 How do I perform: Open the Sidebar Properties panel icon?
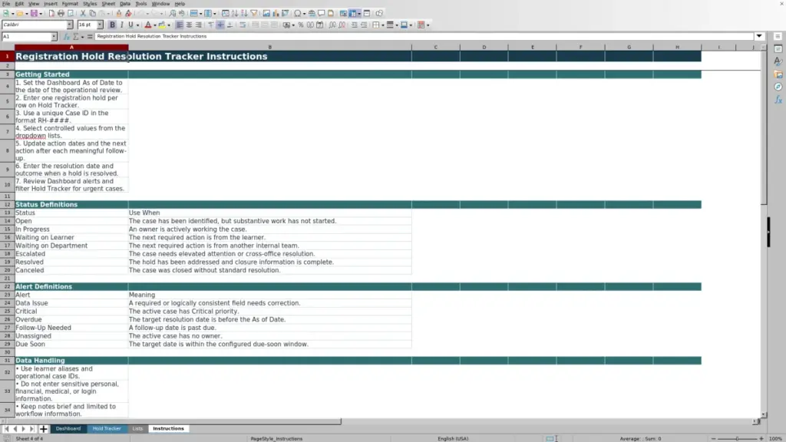pyautogui.click(x=778, y=48)
